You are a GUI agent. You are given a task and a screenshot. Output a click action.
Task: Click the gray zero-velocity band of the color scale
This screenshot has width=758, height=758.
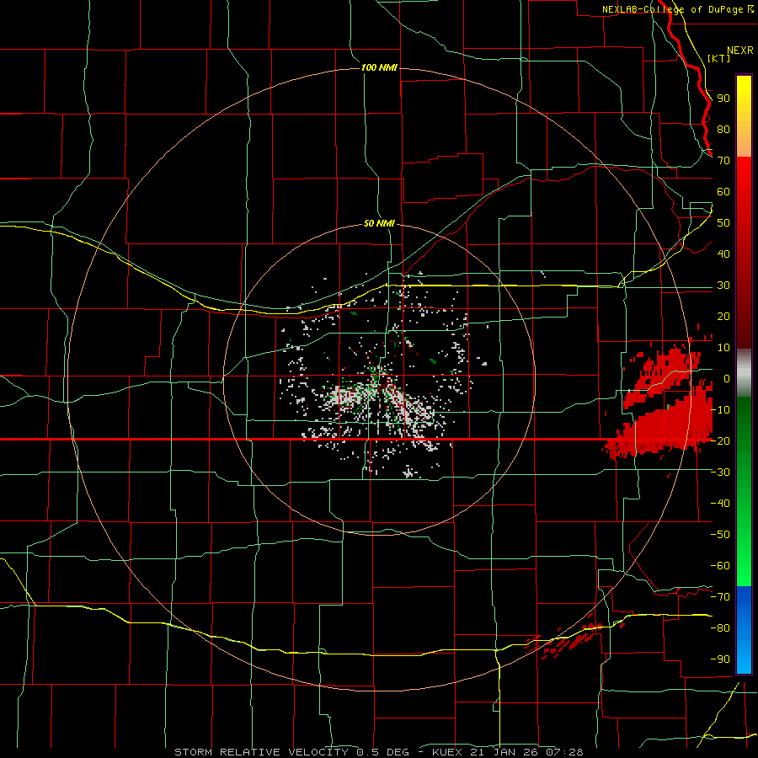point(744,373)
